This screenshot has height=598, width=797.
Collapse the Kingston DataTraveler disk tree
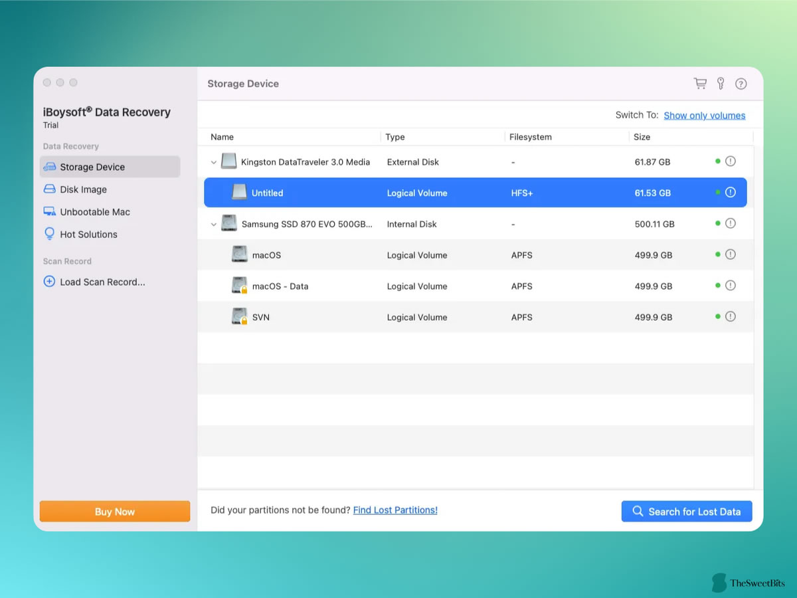pos(213,162)
